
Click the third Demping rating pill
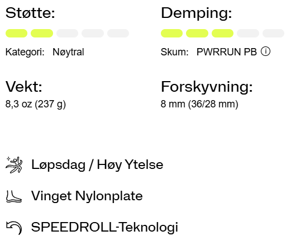click(222, 34)
